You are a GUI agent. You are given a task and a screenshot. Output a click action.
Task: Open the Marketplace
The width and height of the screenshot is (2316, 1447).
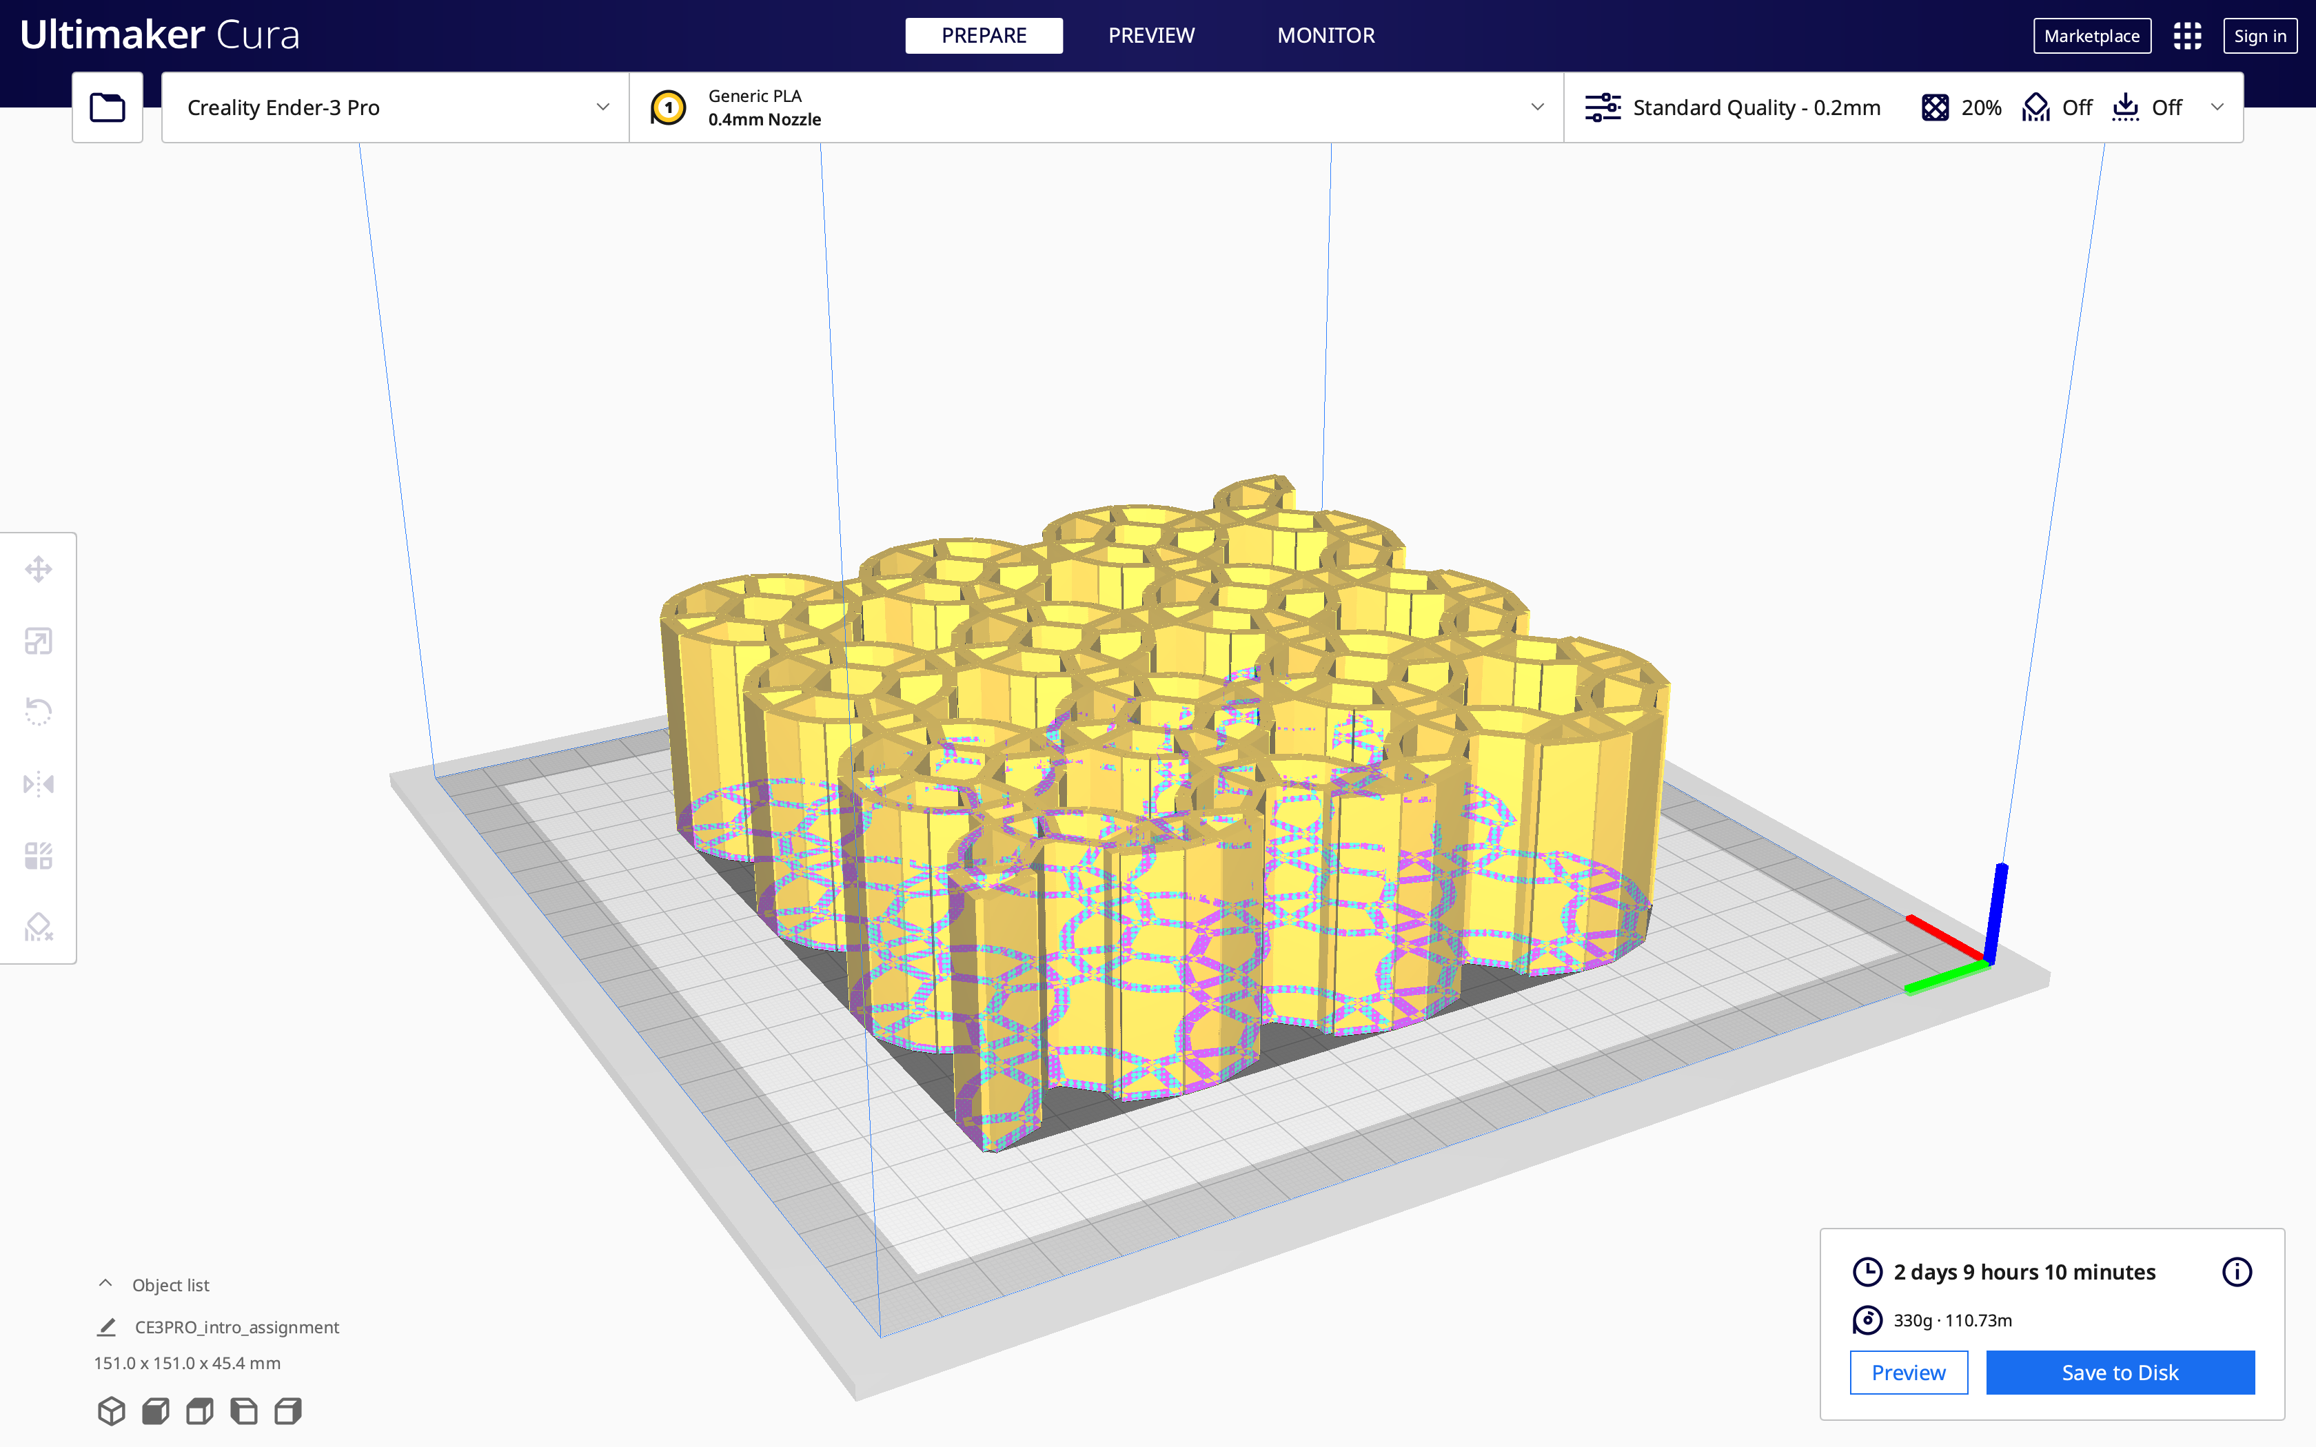pyautogui.click(x=2091, y=37)
